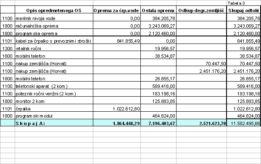Click the 'Oprema za črp.vode' column header
261x164 pixels.
117,10
